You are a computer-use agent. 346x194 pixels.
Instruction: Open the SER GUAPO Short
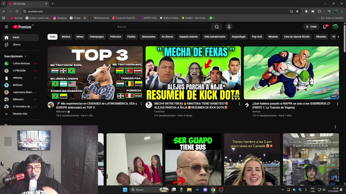click(193, 159)
